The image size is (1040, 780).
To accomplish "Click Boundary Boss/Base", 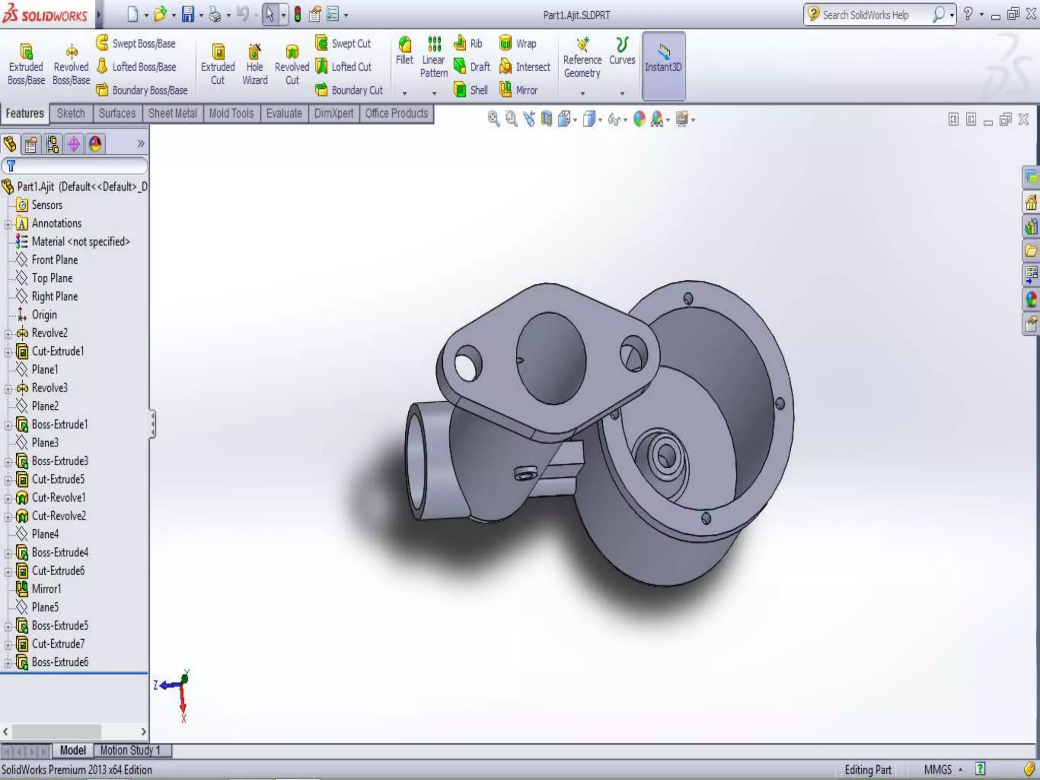I will click(142, 90).
